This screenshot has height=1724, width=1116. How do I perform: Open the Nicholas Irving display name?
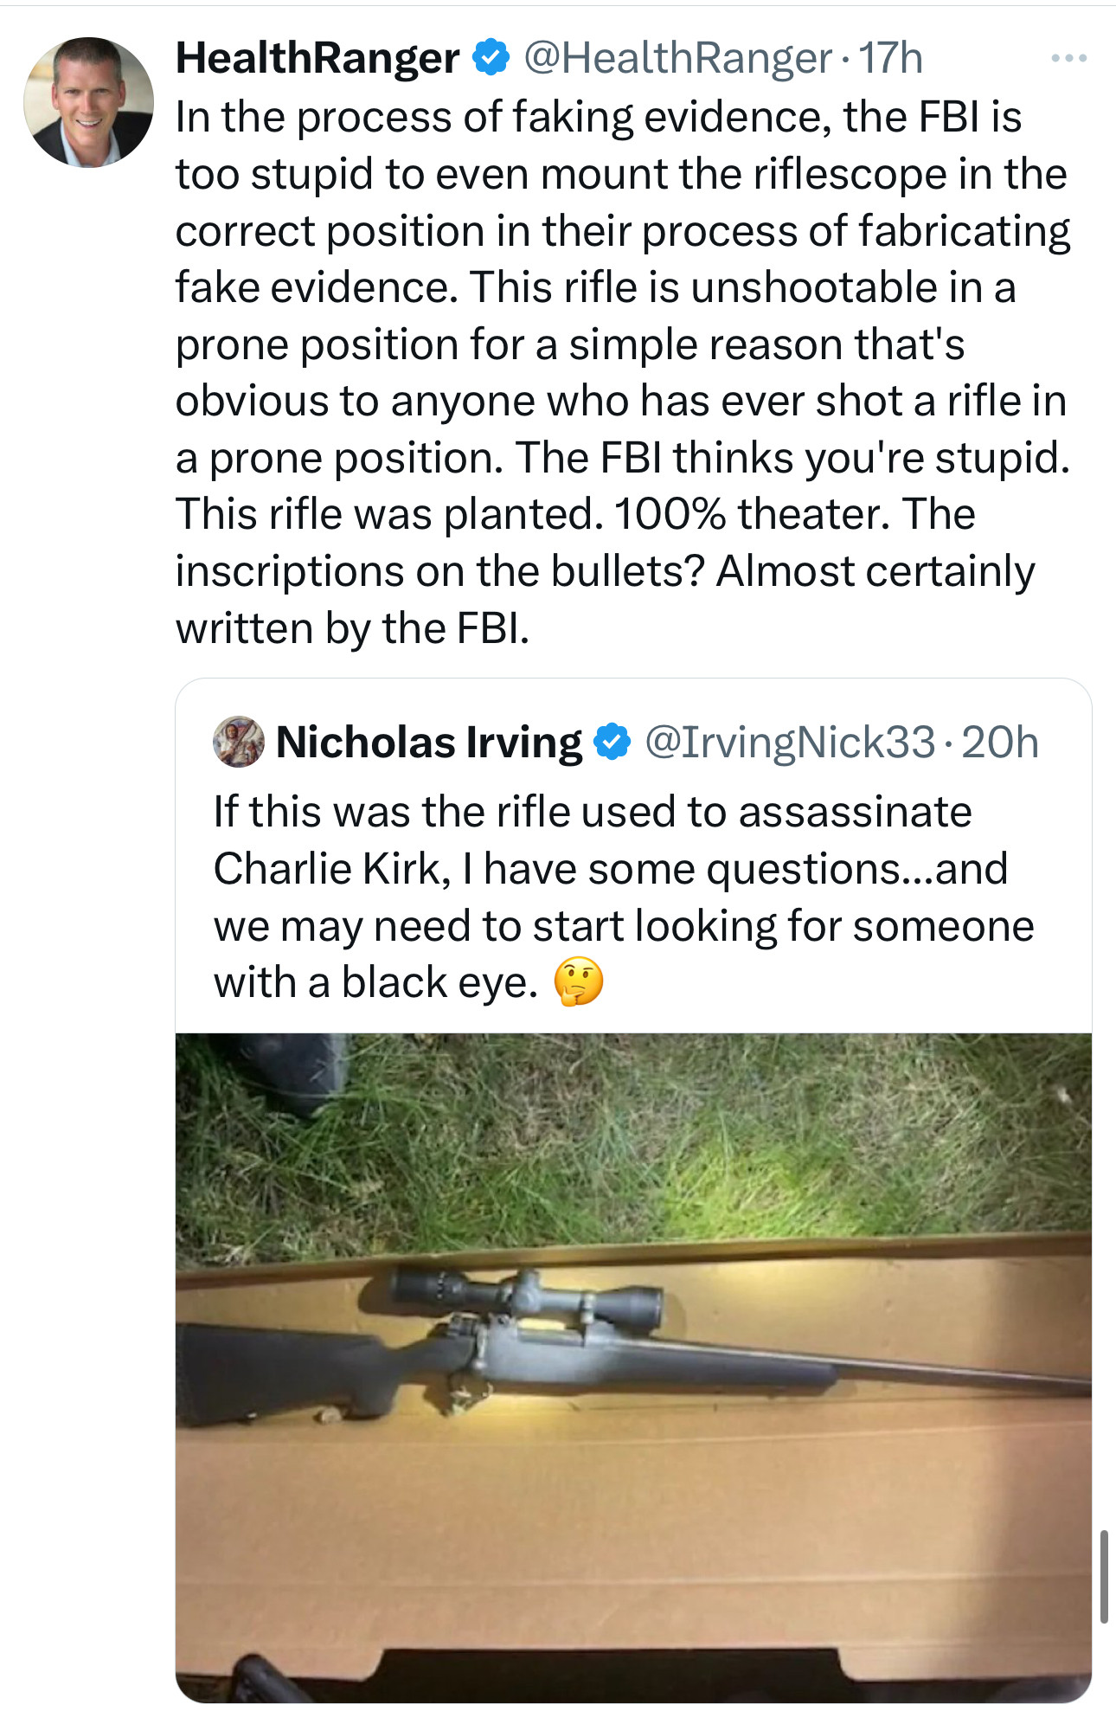(x=428, y=743)
